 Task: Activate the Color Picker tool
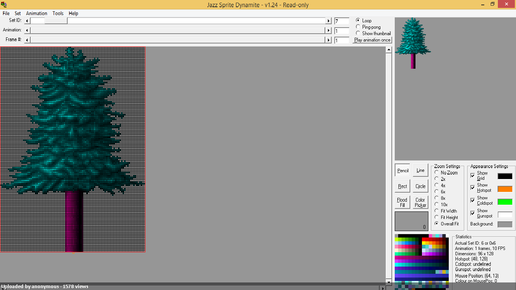point(420,202)
